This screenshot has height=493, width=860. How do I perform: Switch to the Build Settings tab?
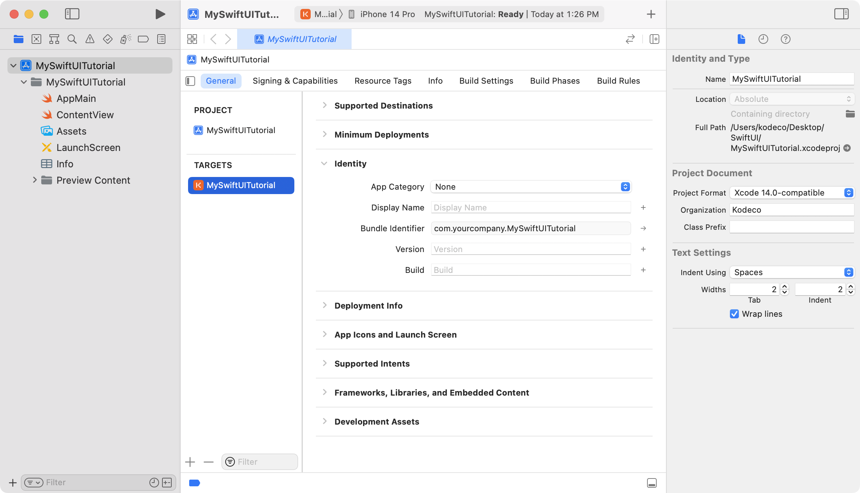486,81
